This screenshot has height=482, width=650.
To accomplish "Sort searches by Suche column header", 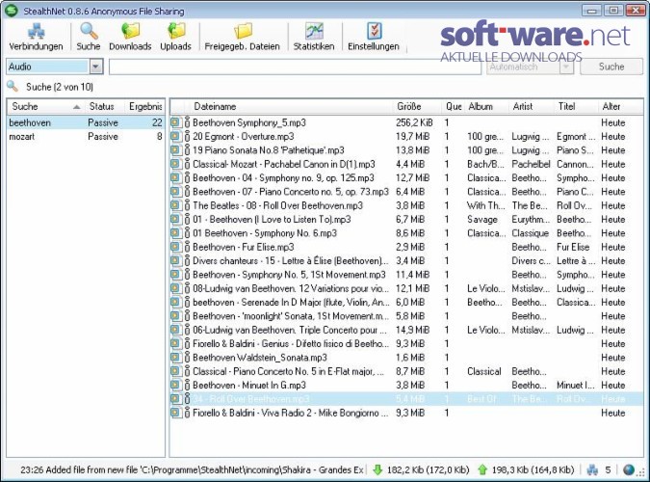I will click(x=45, y=107).
